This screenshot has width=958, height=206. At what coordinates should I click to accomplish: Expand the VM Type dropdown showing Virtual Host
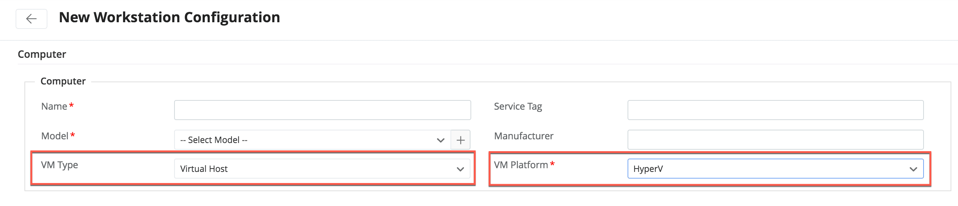[x=316, y=169]
